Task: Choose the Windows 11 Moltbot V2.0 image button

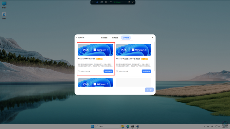Action: click(x=108, y=71)
